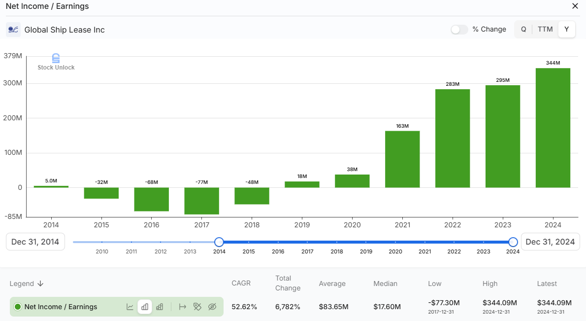Click the -77.30M Low value link

[444, 303]
